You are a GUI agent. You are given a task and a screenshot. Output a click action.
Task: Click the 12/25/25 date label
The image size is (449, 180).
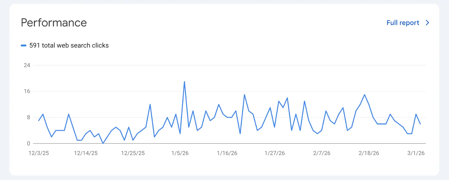click(x=133, y=153)
